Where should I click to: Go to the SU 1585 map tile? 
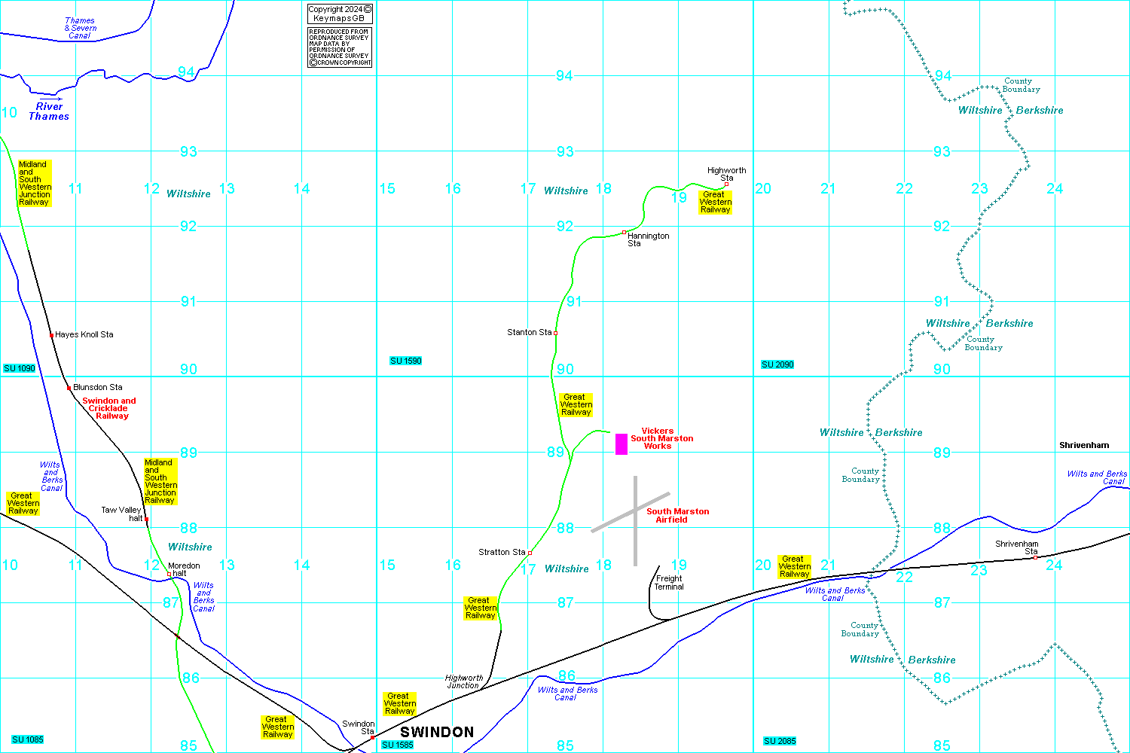398,745
